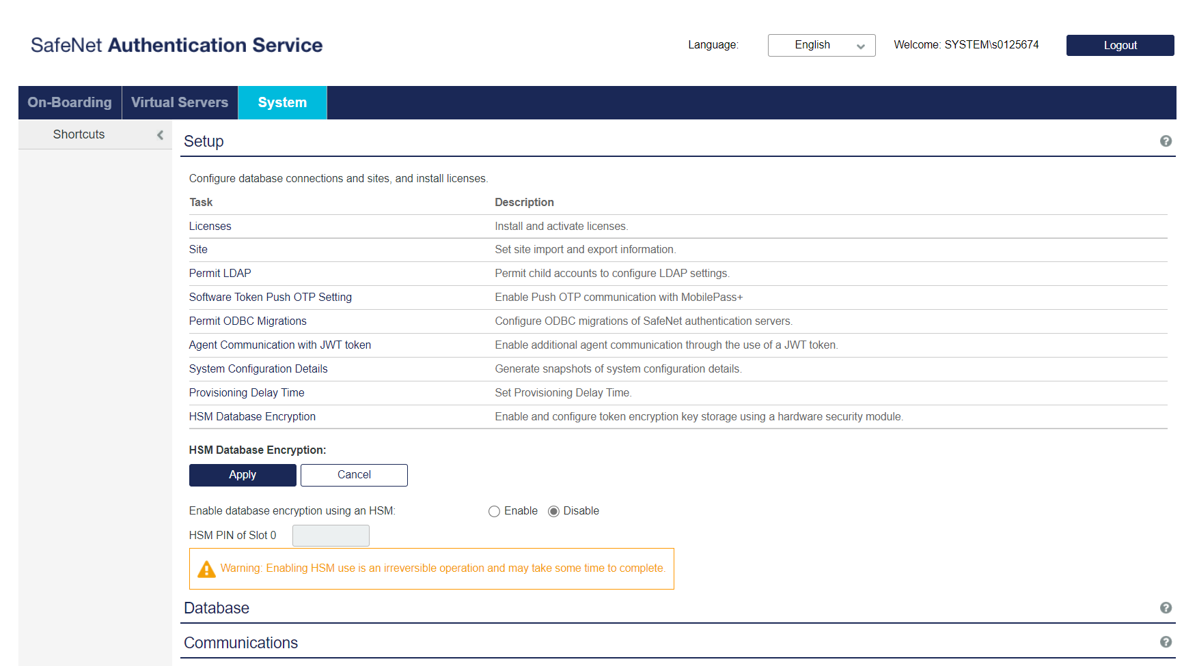Viewport: 1197px width, 666px height.
Task: Open help for the Database section
Action: point(1166,607)
